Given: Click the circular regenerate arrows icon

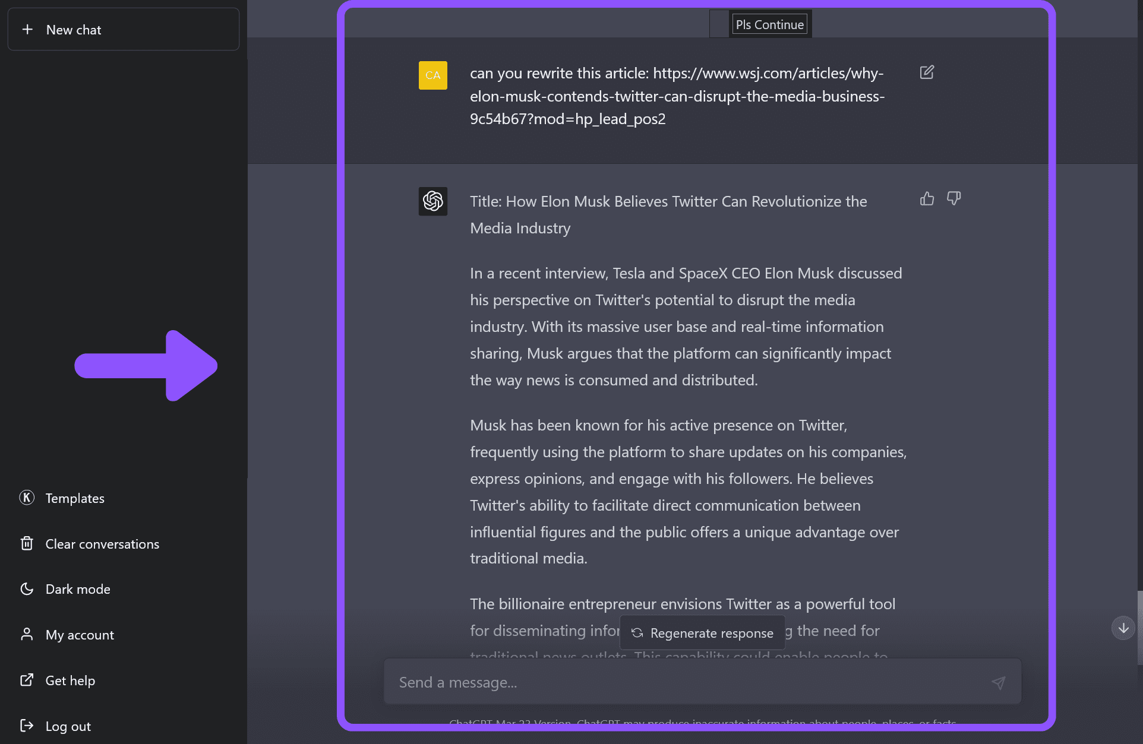Looking at the screenshot, I should click(x=637, y=633).
